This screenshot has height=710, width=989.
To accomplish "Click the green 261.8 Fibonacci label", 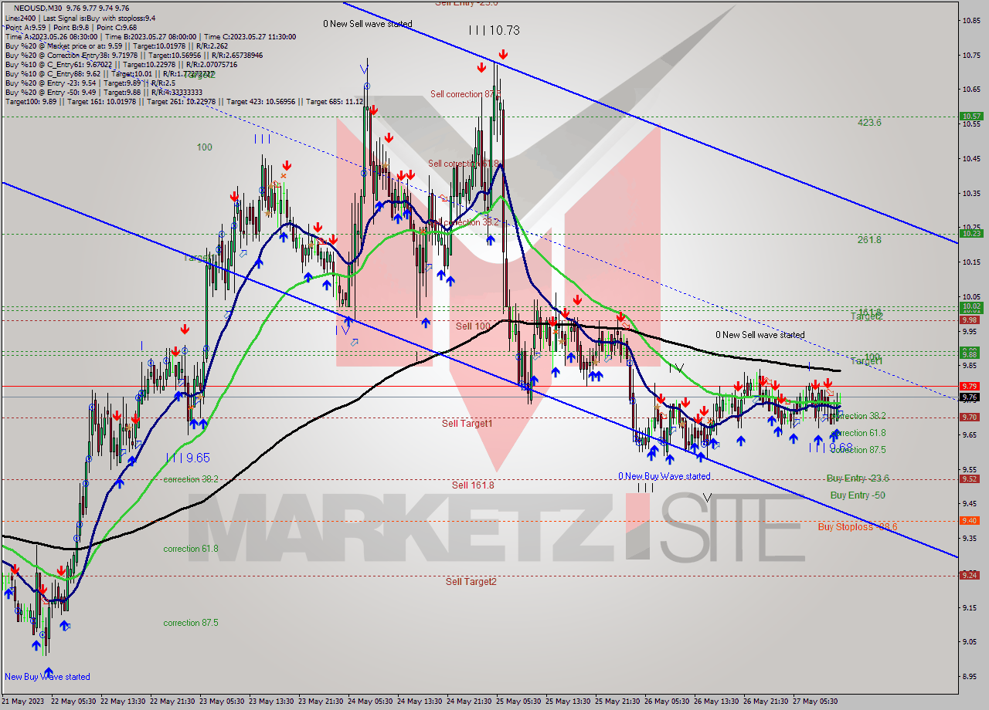I will click(869, 239).
